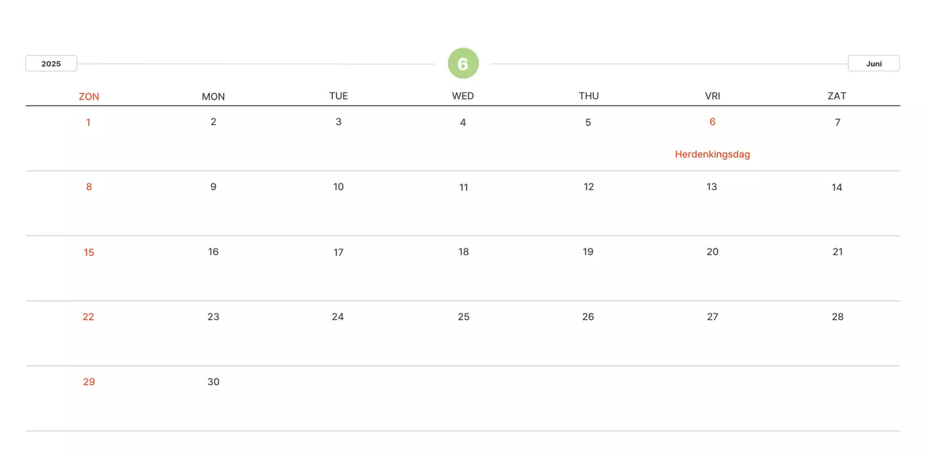926x453 pixels.
Task: Select Sunday June 29
Action: 89,381
